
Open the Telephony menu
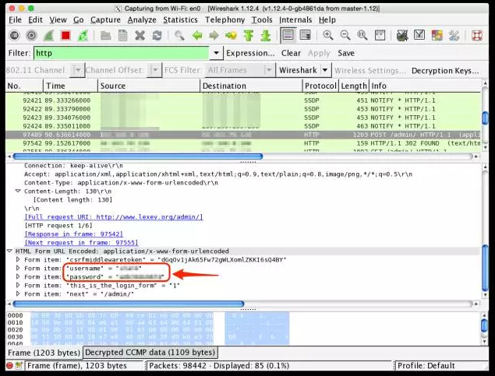225,20
